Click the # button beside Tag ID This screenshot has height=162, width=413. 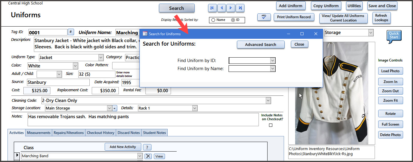[71, 32]
